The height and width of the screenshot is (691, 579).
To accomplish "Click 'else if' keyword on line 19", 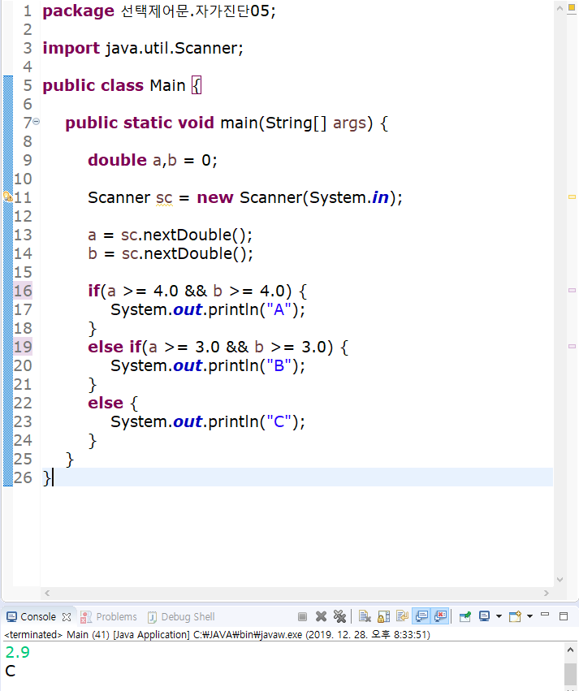I will tap(115, 348).
